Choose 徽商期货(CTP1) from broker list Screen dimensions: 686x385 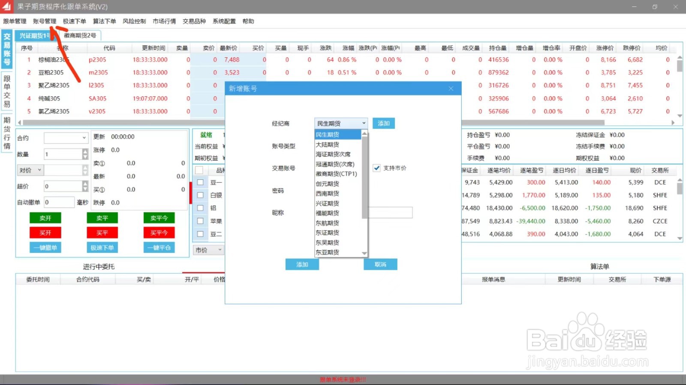(x=338, y=174)
